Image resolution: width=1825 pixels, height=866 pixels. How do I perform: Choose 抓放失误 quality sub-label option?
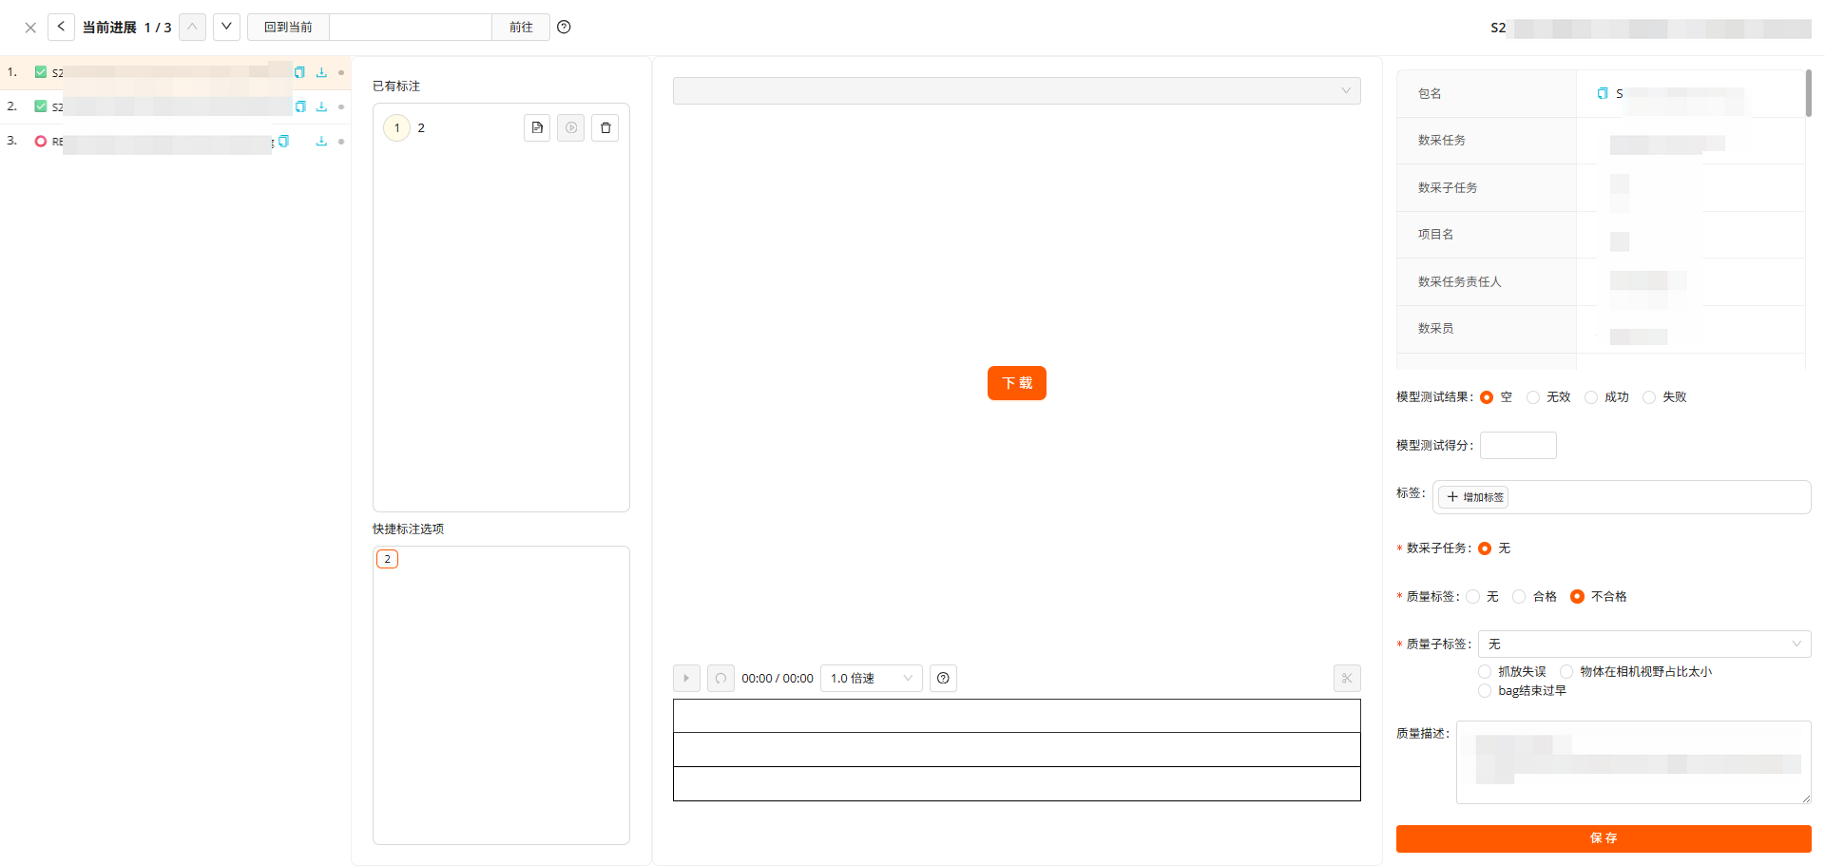[x=1486, y=672]
